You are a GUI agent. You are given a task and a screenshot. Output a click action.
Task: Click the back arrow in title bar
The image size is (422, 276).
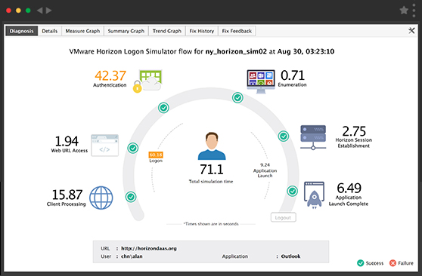pyautogui.click(x=39, y=11)
